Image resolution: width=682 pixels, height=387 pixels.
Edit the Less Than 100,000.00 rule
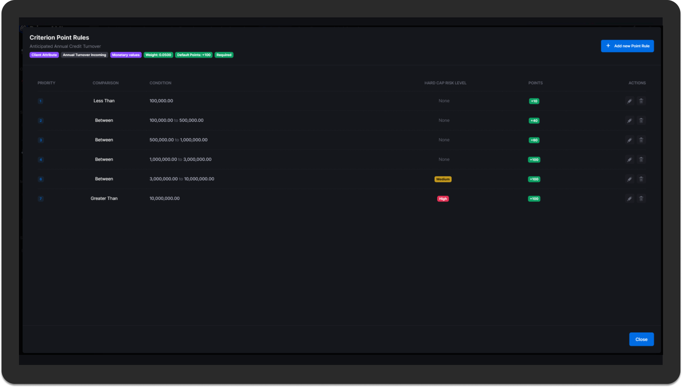(629, 101)
